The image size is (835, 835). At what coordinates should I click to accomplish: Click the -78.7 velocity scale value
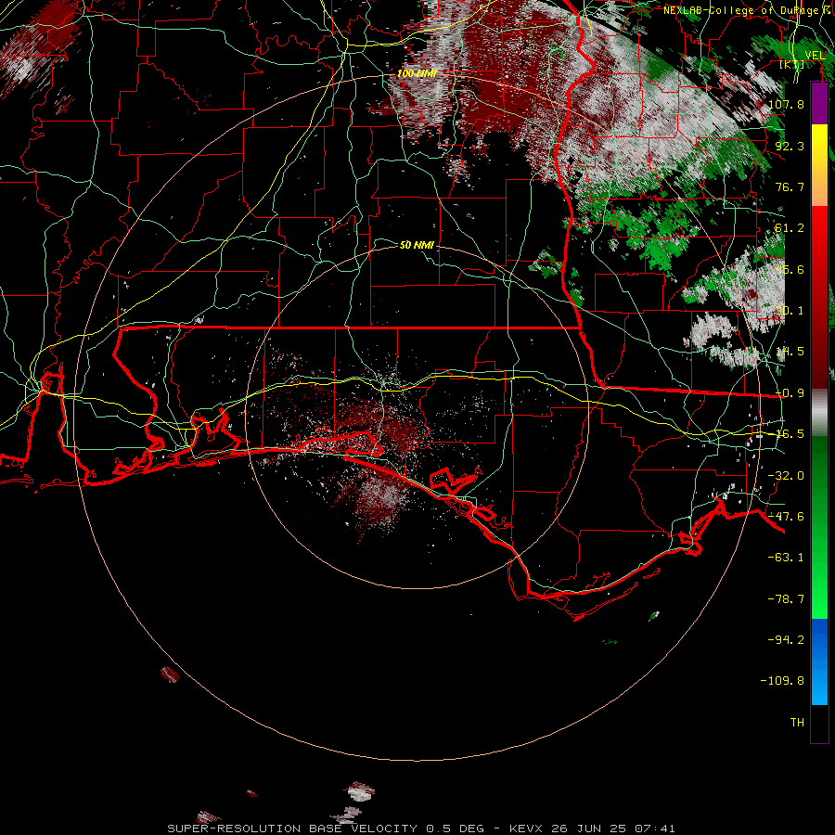point(786,599)
